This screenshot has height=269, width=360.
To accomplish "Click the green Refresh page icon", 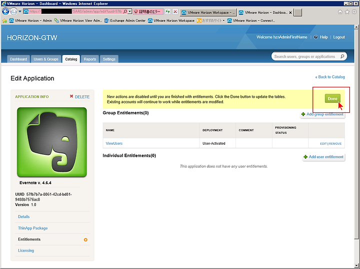I will [x=168, y=11].
